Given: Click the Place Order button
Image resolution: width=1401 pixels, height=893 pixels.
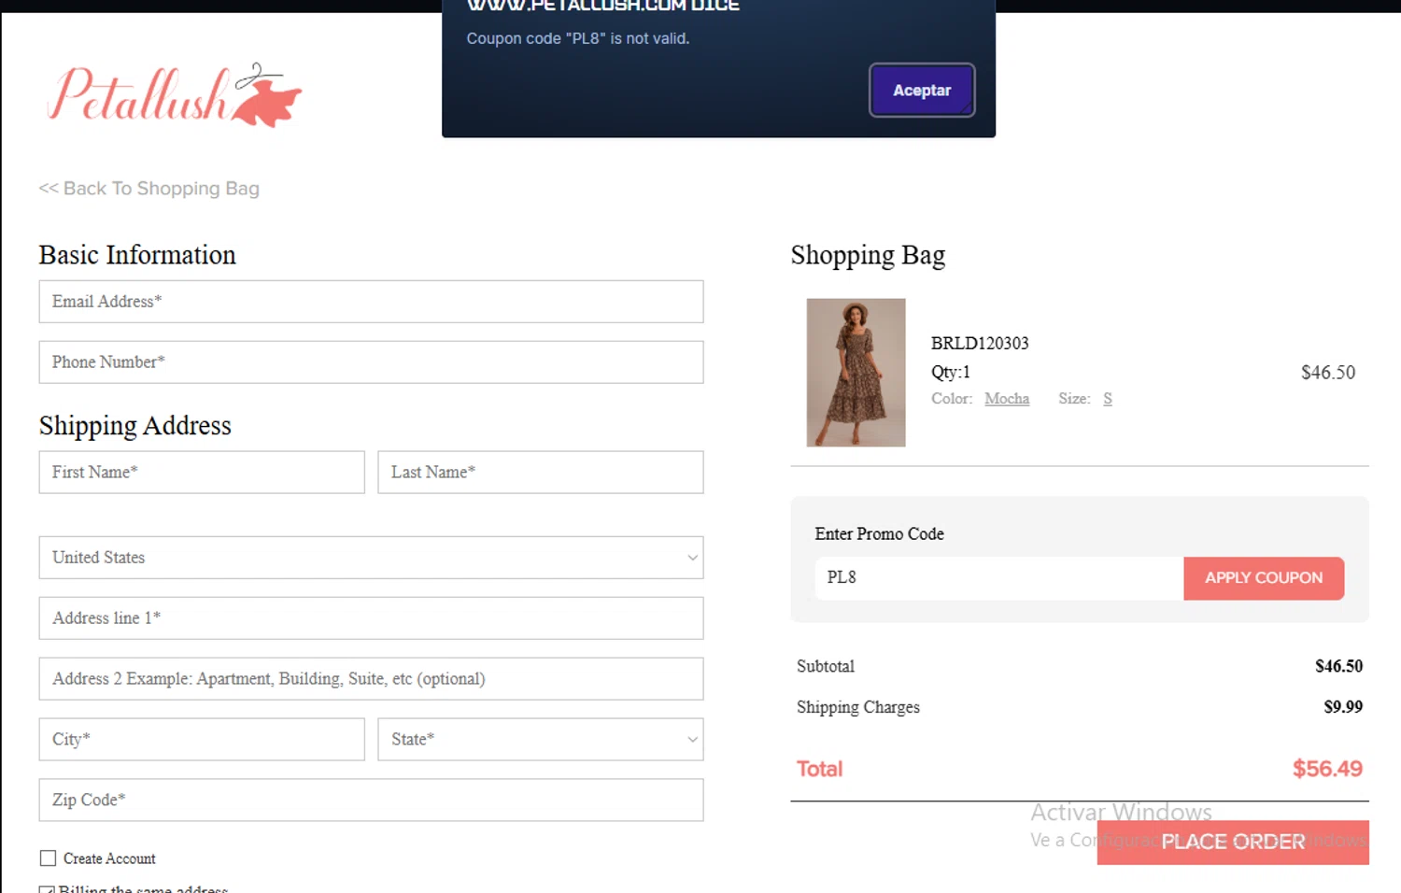Looking at the screenshot, I should (1233, 843).
